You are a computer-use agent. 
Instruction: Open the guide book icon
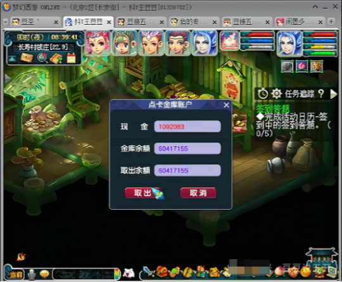point(56,58)
